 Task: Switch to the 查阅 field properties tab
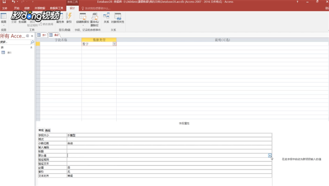(48, 130)
